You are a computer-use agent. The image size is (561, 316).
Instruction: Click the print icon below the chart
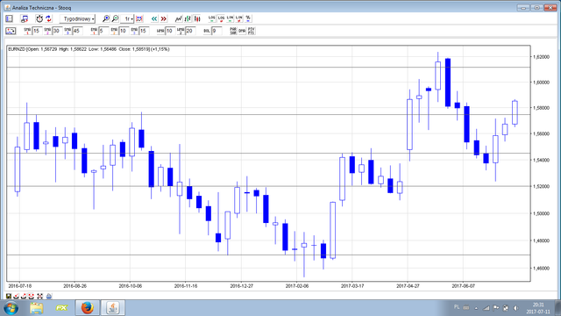tap(49, 296)
